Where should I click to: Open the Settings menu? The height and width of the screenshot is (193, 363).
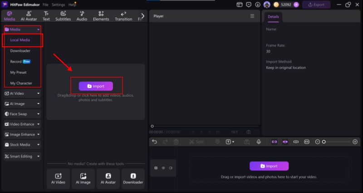[x=58, y=5]
